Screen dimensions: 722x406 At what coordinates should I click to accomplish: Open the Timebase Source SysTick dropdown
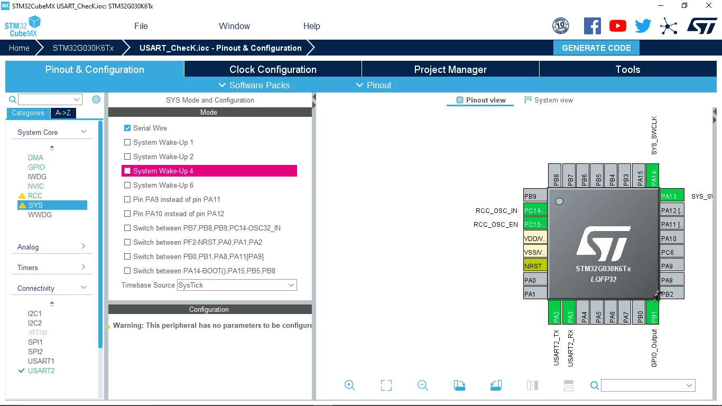[237, 285]
